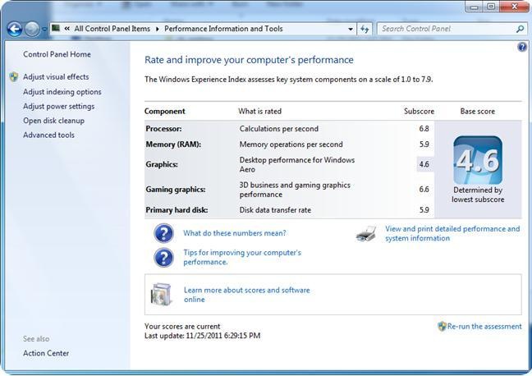Open Advanced tools
Image resolution: width=532 pixels, height=376 pixels.
tap(48, 135)
